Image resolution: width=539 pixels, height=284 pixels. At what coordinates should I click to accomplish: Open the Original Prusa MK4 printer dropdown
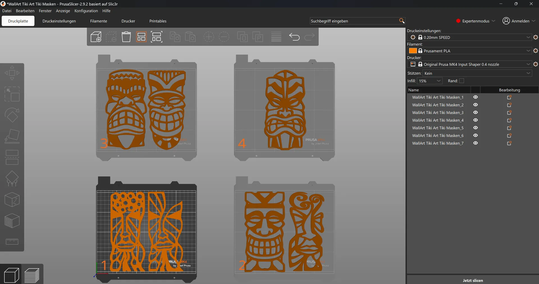coord(469,64)
